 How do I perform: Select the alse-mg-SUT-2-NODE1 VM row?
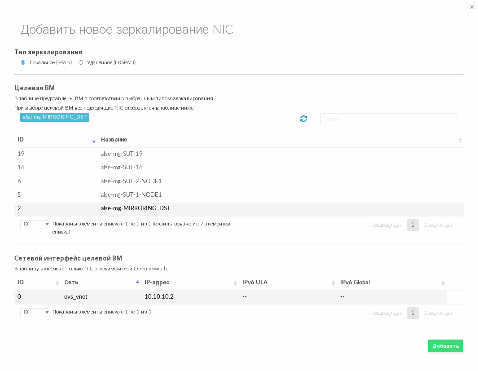point(131,181)
